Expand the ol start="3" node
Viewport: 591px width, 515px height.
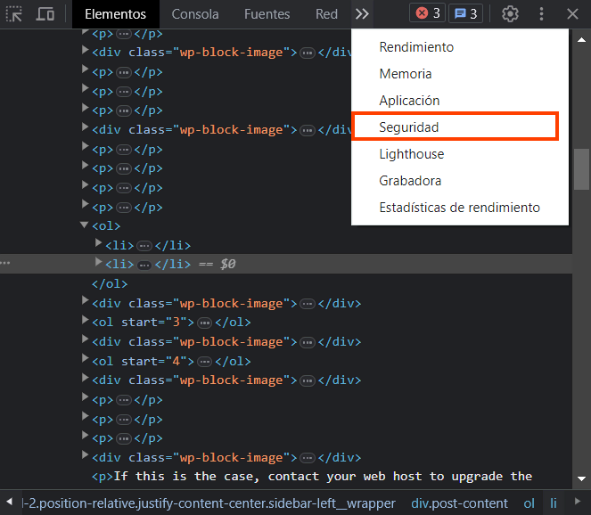(x=85, y=323)
